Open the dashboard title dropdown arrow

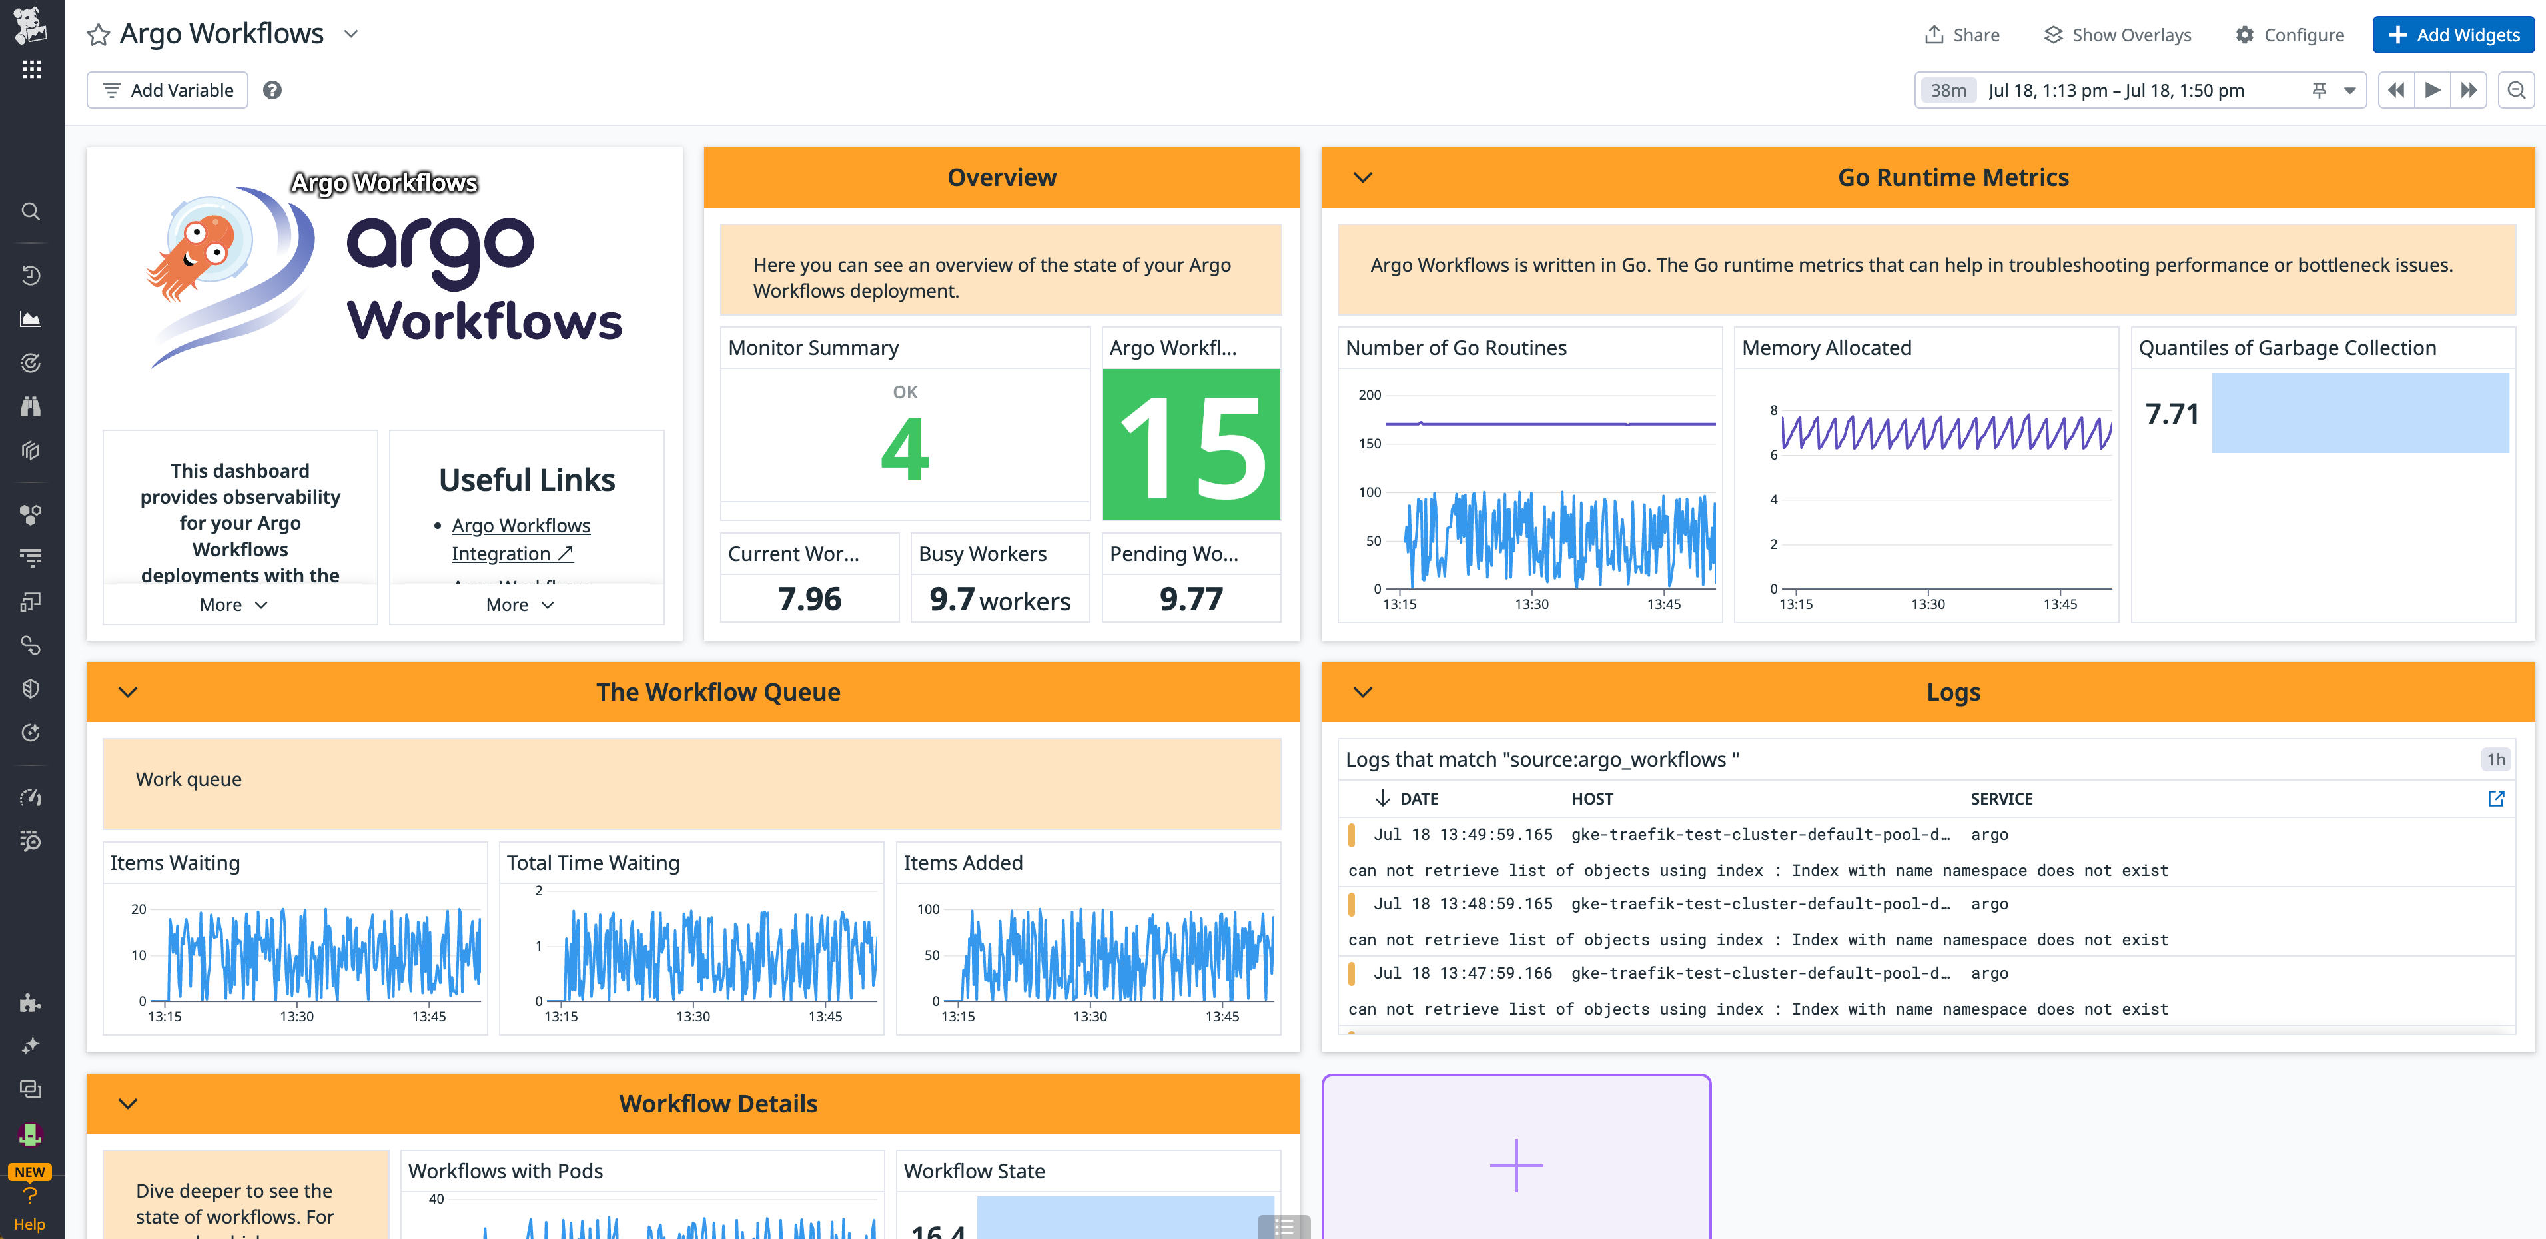[x=350, y=33]
